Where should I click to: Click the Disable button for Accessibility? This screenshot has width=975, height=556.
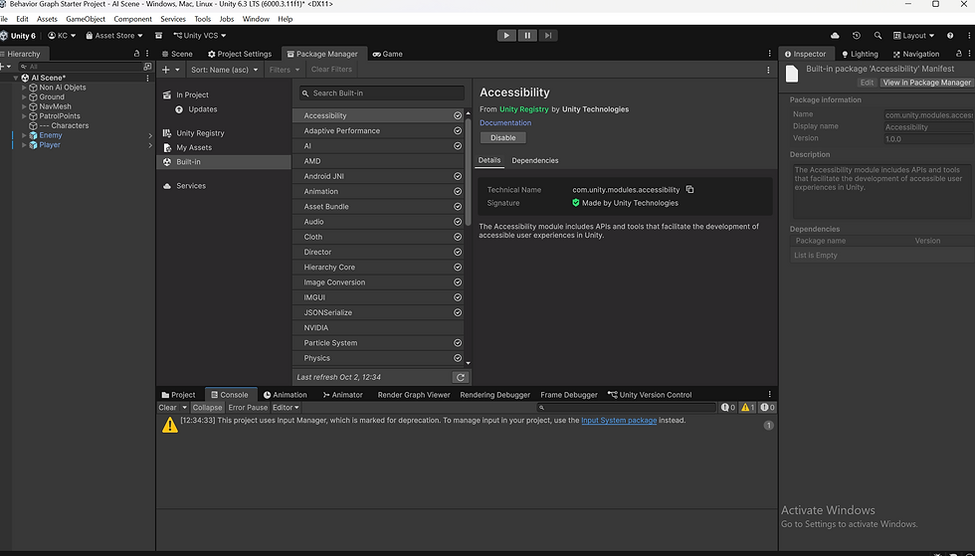503,138
